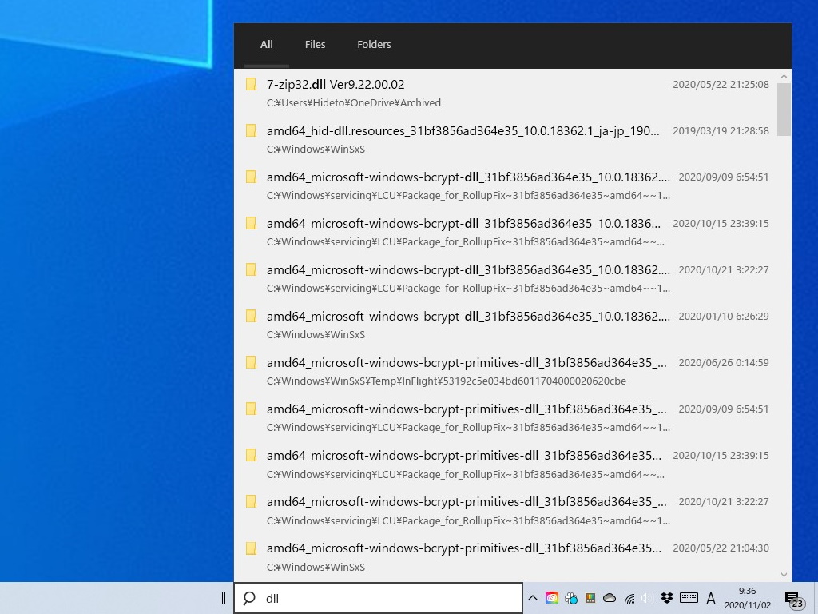Click folder icon of amd64_hid-dll.resources result
The image size is (818, 614).
[251, 130]
